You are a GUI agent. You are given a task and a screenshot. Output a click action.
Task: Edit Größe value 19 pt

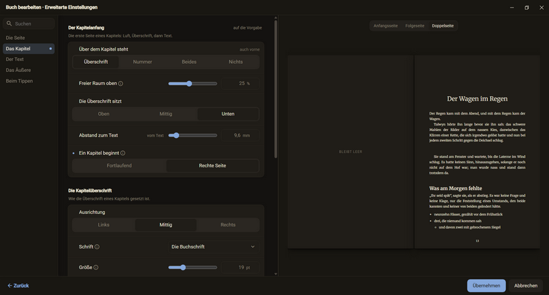[x=240, y=268]
